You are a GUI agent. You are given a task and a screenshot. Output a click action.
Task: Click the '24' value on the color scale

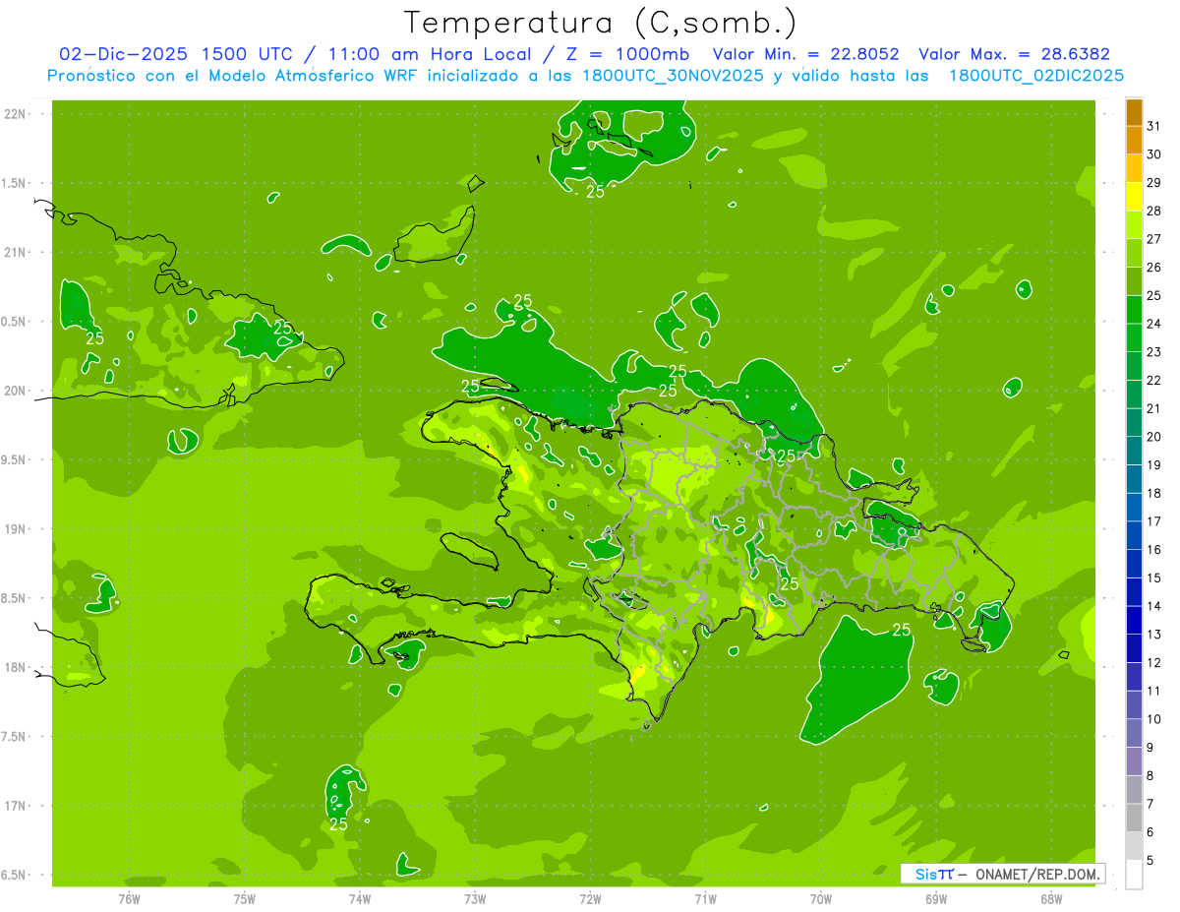pyautogui.click(x=1154, y=324)
